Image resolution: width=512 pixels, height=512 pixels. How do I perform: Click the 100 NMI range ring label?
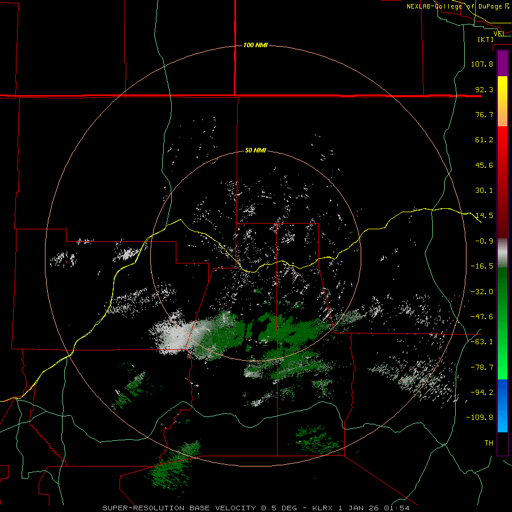(x=255, y=45)
